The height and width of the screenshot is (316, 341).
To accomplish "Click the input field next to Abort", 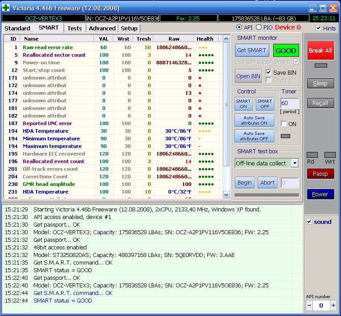I will pyautogui.click(x=290, y=182).
